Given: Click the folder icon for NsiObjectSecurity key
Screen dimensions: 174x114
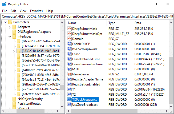Looking at the screenshot, I should point(14,99).
